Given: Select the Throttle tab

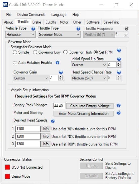Looking at the screenshot, I should (23, 22).
